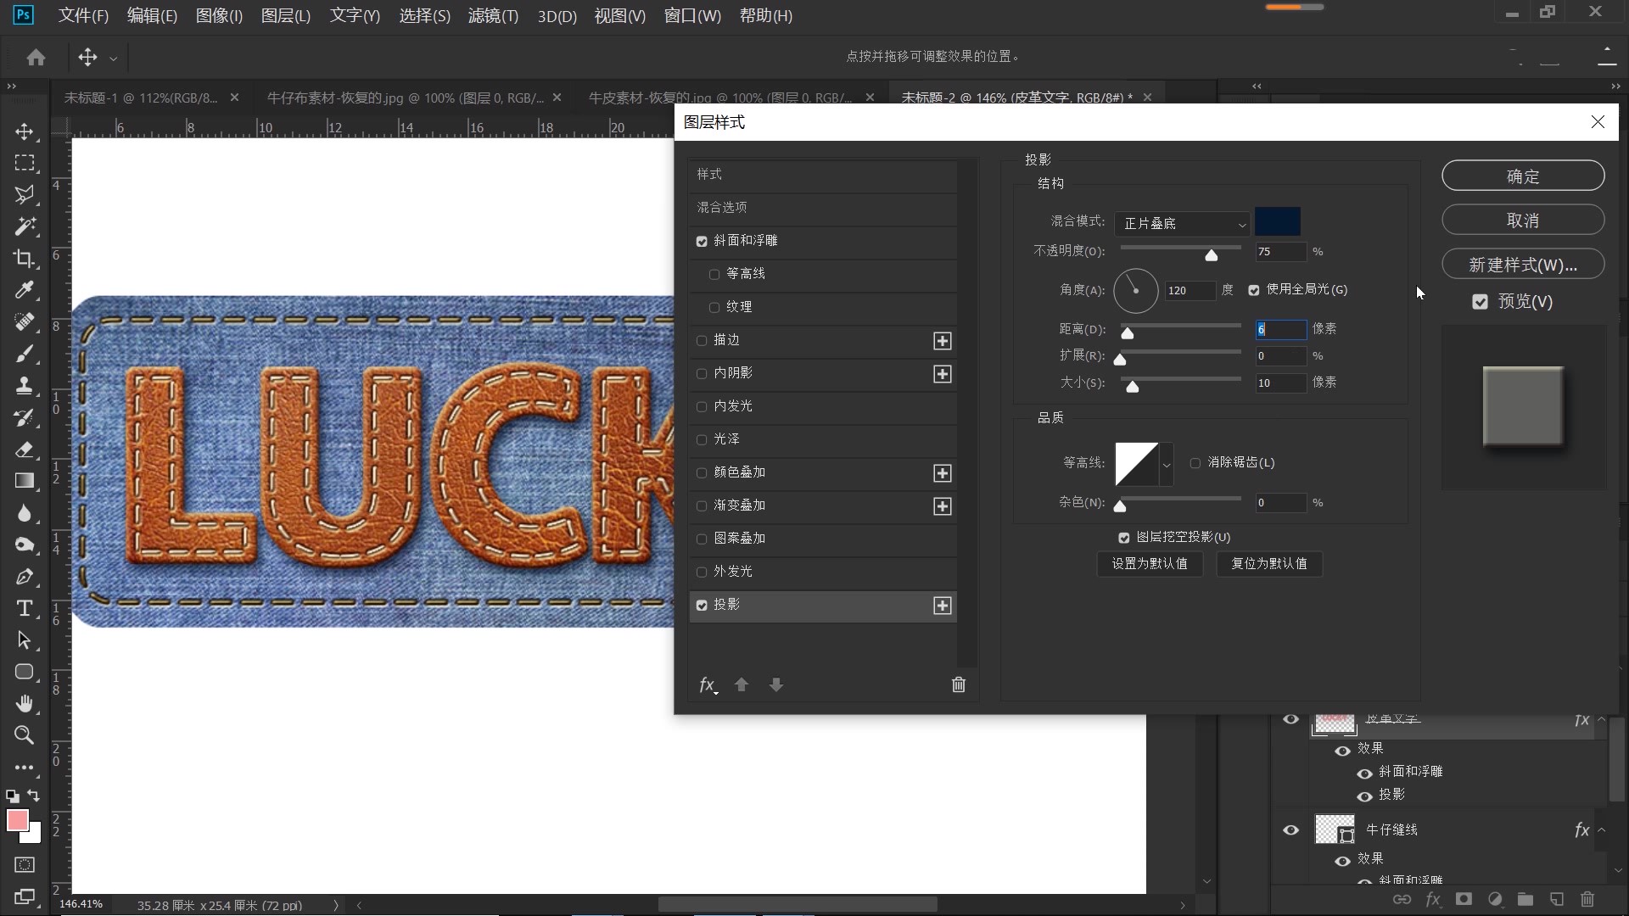Select the Horizontal Type tool
This screenshot has width=1629, height=916.
click(x=25, y=609)
